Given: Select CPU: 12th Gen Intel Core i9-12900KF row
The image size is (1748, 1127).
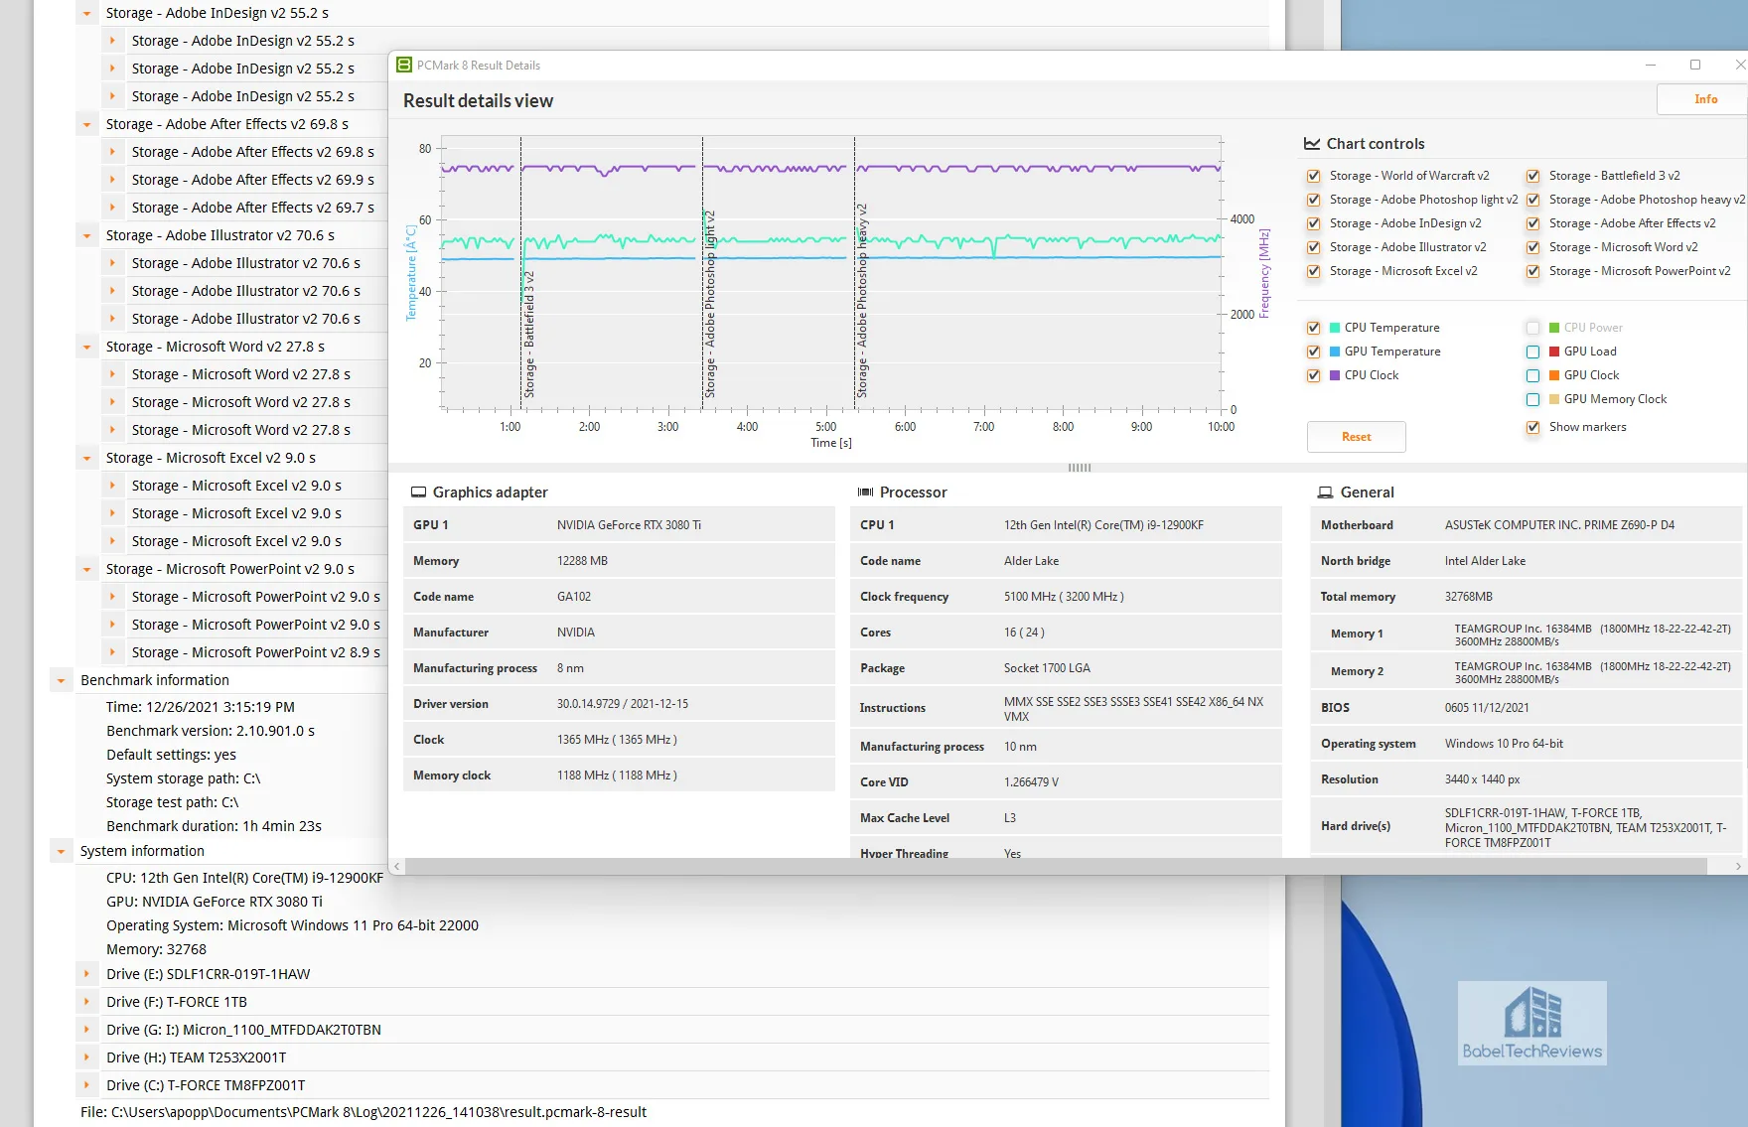Looking at the screenshot, I should tap(244, 878).
